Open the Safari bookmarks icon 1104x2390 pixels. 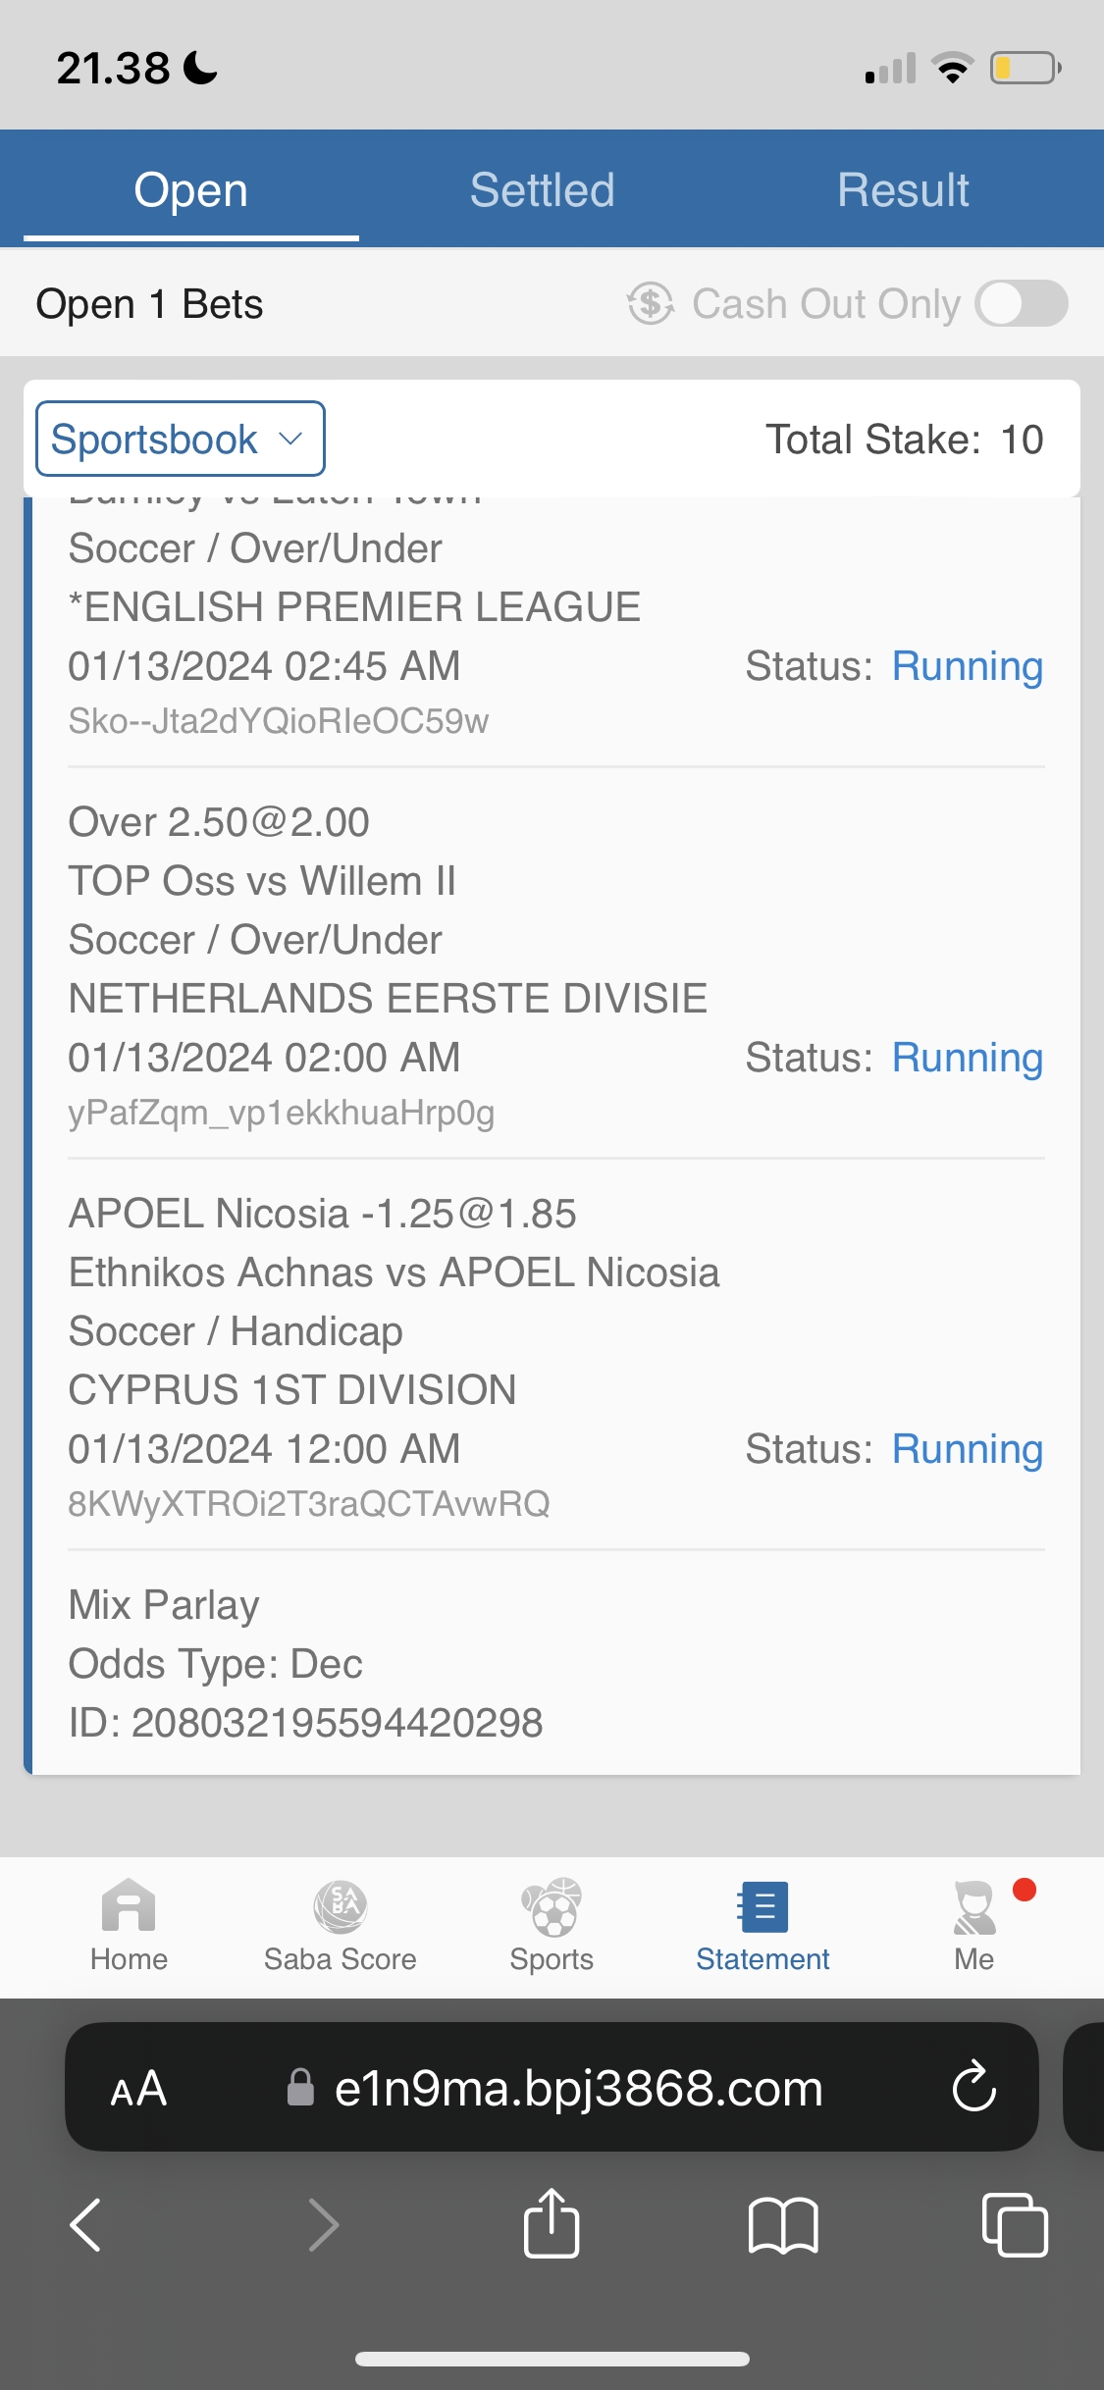(782, 2224)
